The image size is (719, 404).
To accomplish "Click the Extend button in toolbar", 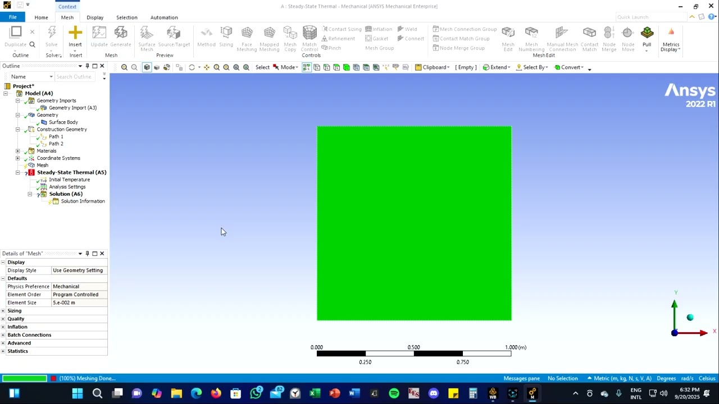I will 496,67.
